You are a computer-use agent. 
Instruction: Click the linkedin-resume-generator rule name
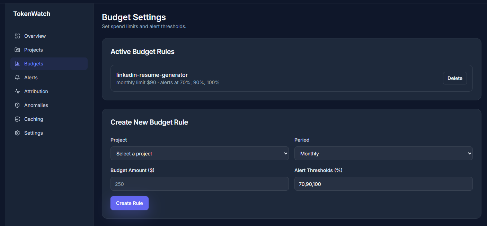click(152, 75)
